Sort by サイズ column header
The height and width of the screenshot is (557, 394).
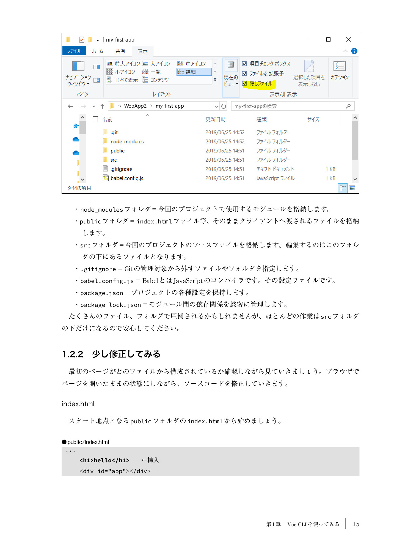tap(313, 119)
